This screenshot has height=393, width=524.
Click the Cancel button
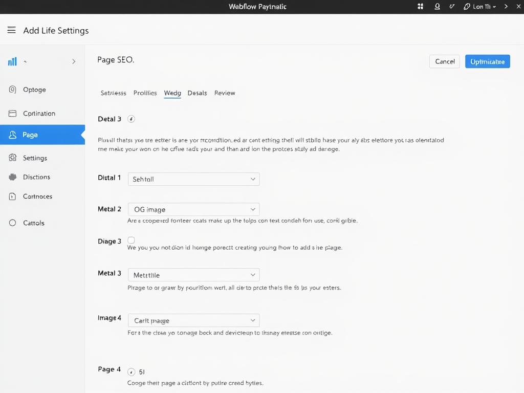pyautogui.click(x=445, y=61)
